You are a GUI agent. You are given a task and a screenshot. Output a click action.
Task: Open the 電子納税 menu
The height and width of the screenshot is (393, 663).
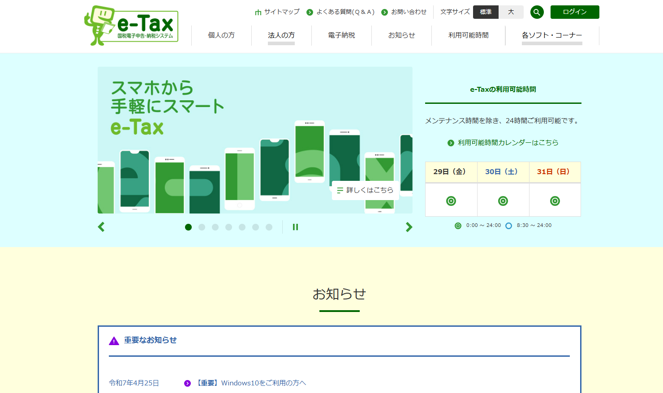coord(341,35)
